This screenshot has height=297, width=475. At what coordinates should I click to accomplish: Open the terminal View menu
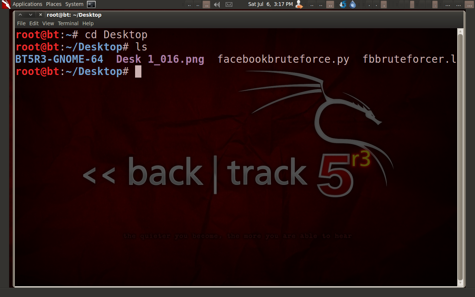[48, 23]
